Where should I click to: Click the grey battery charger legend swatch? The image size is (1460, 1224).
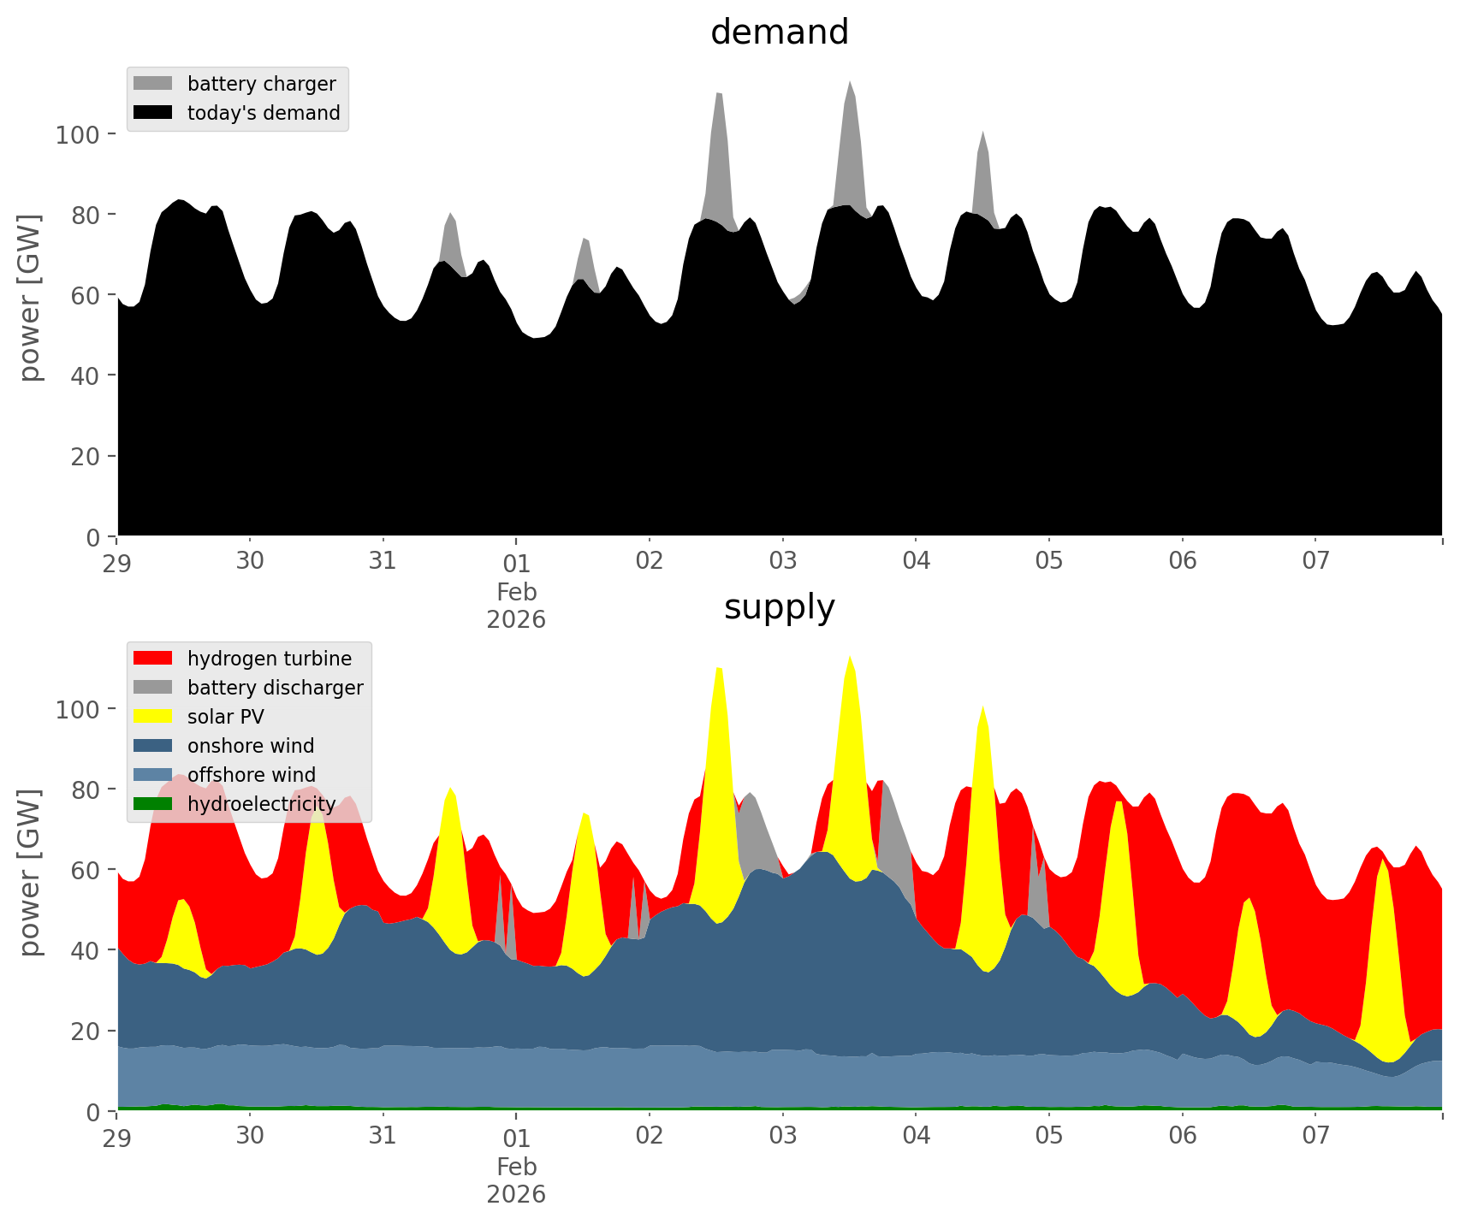coord(153,84)
